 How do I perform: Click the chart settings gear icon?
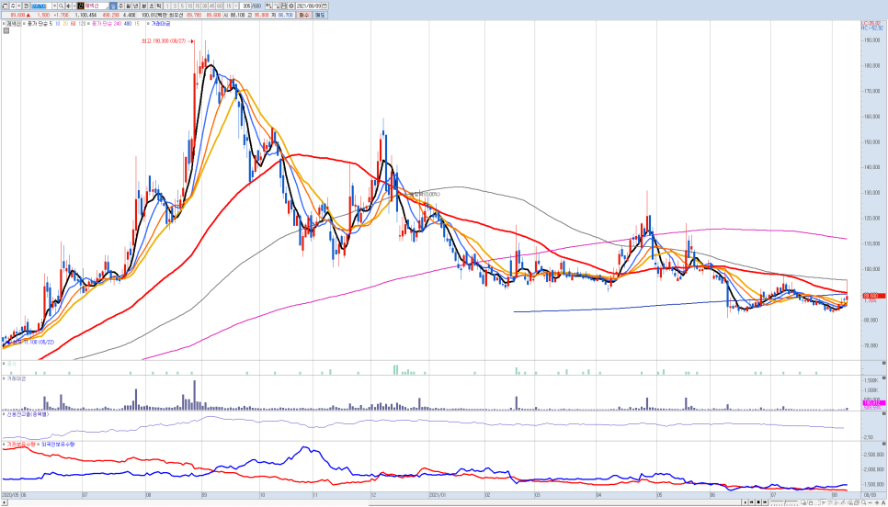coord(291,6)
